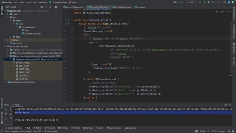Switch to DriverManager.java editor tab
Image resolution: width=236 pixels, height=133 pixels.
tap(122, 7)
